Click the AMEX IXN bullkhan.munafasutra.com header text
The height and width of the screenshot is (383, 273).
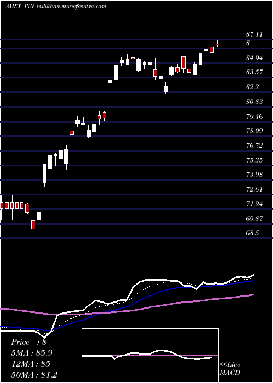click(56, 7)
